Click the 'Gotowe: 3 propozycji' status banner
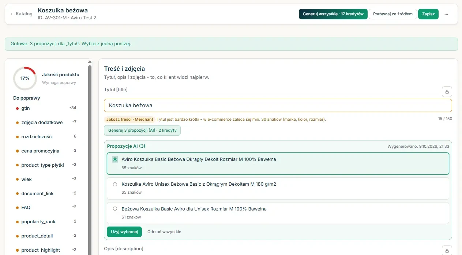The height and width of the screenshot is (255, 462). pos(231,44)
